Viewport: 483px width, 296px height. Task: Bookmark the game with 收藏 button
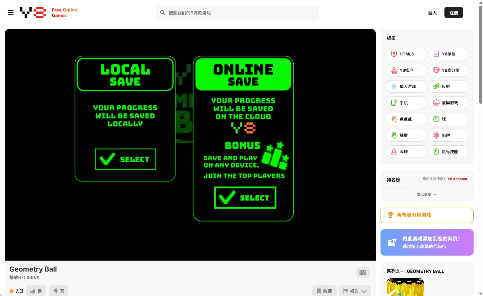coord(324,291)
